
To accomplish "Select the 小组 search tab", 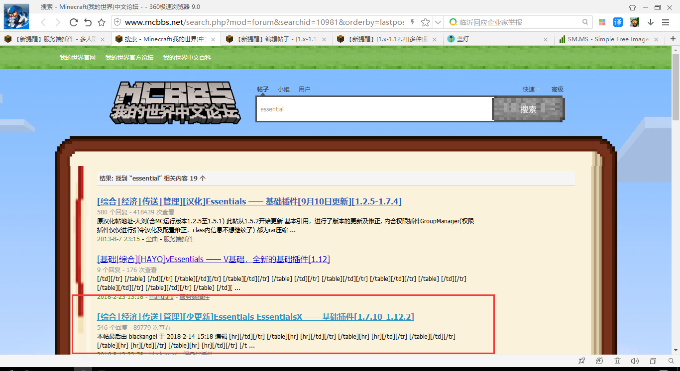I will click(284, 90).
